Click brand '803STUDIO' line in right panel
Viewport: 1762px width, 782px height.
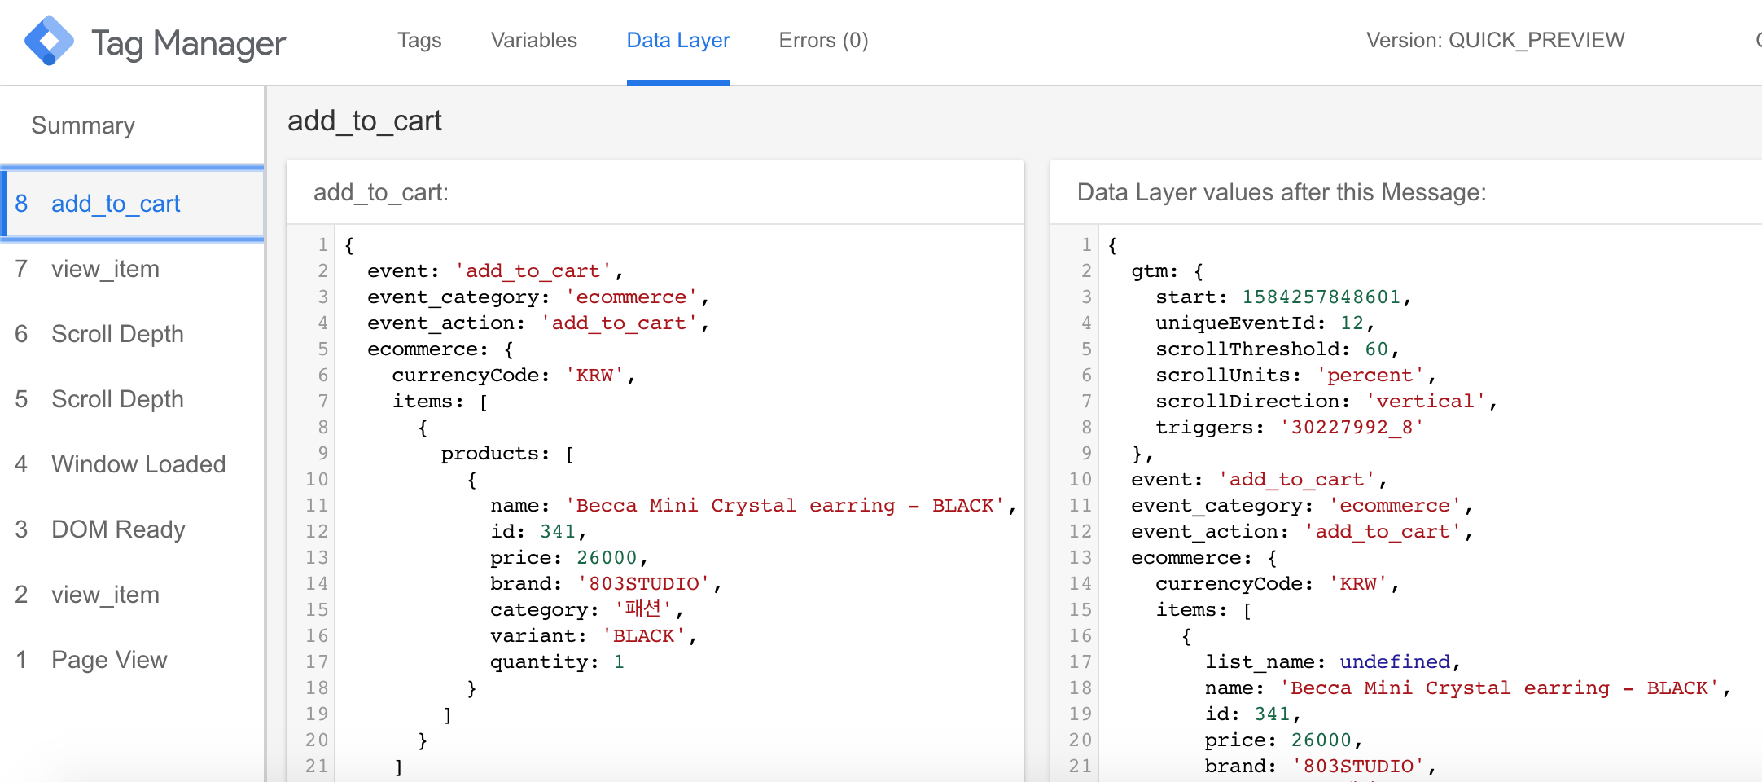pyautogui.click(x=1321, y=767)
